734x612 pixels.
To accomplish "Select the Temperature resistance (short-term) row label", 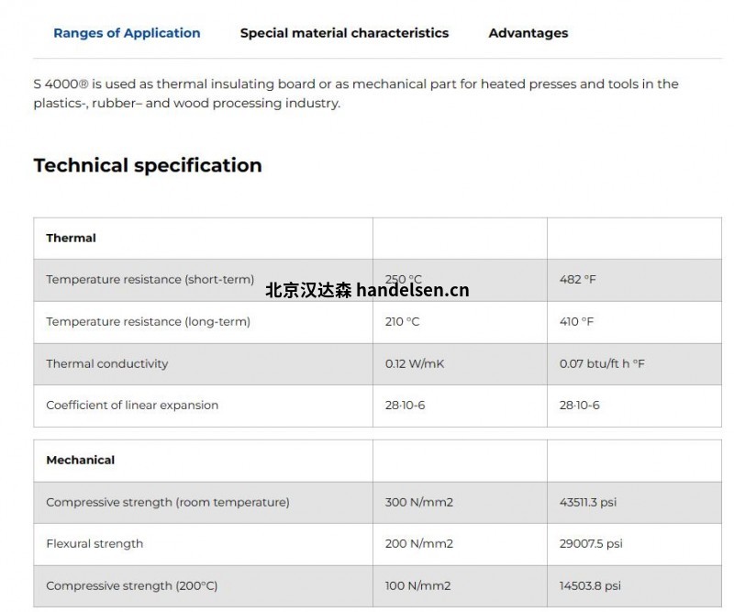I will 150,279.
